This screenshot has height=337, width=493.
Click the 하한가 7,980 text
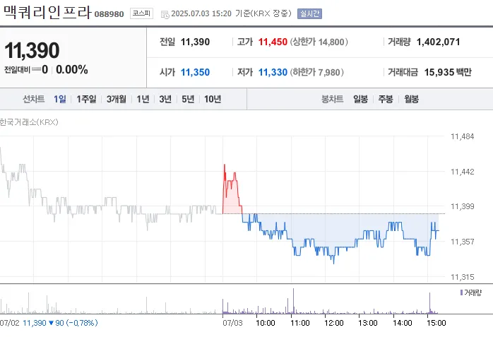click(x=317, y=72)
